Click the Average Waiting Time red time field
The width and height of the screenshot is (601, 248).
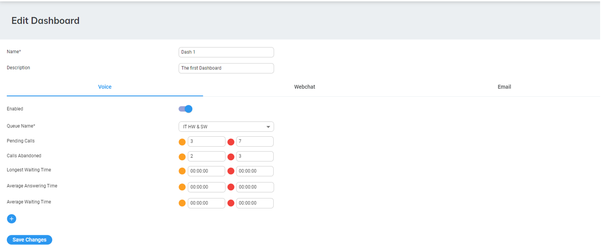point(255,203)
